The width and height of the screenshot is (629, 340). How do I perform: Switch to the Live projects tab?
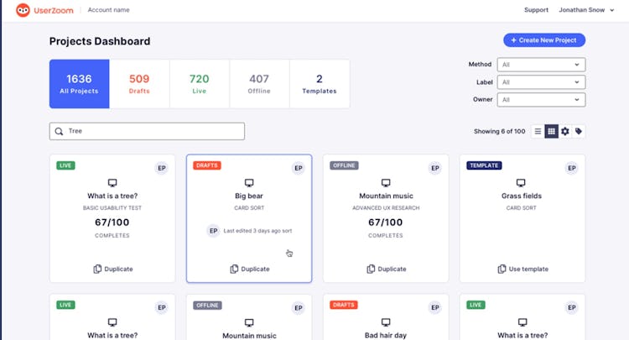[x=200, y=84]
